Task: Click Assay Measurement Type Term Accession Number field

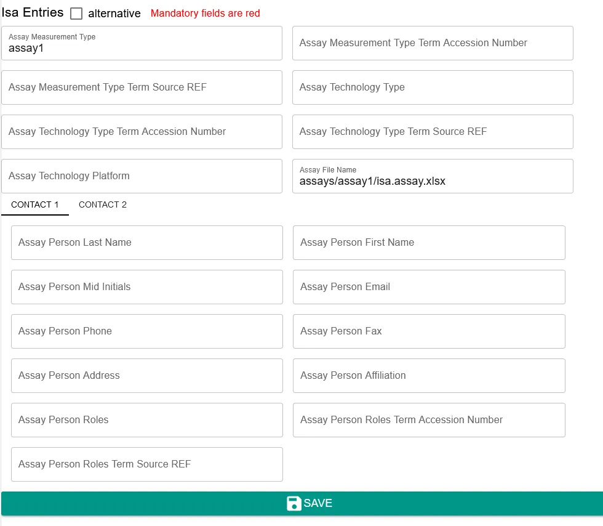Action: click(x=432, y=43)
